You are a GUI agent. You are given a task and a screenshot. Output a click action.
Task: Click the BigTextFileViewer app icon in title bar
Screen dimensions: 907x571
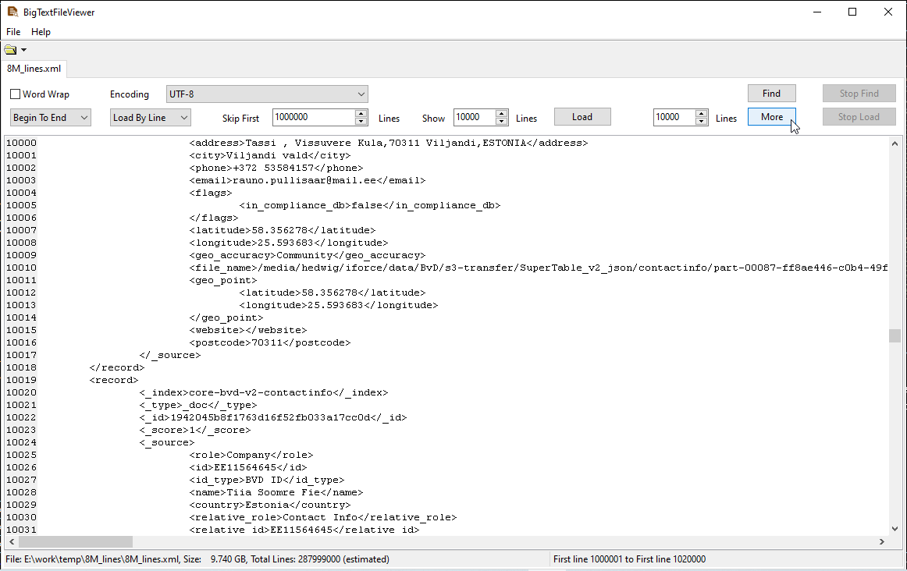click(12, 12)
